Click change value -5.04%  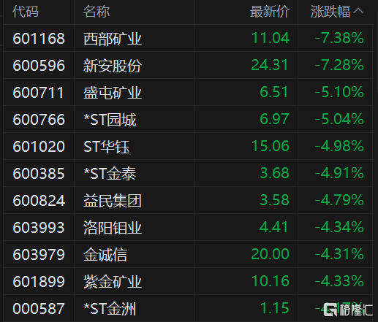(x=339, y=119)
